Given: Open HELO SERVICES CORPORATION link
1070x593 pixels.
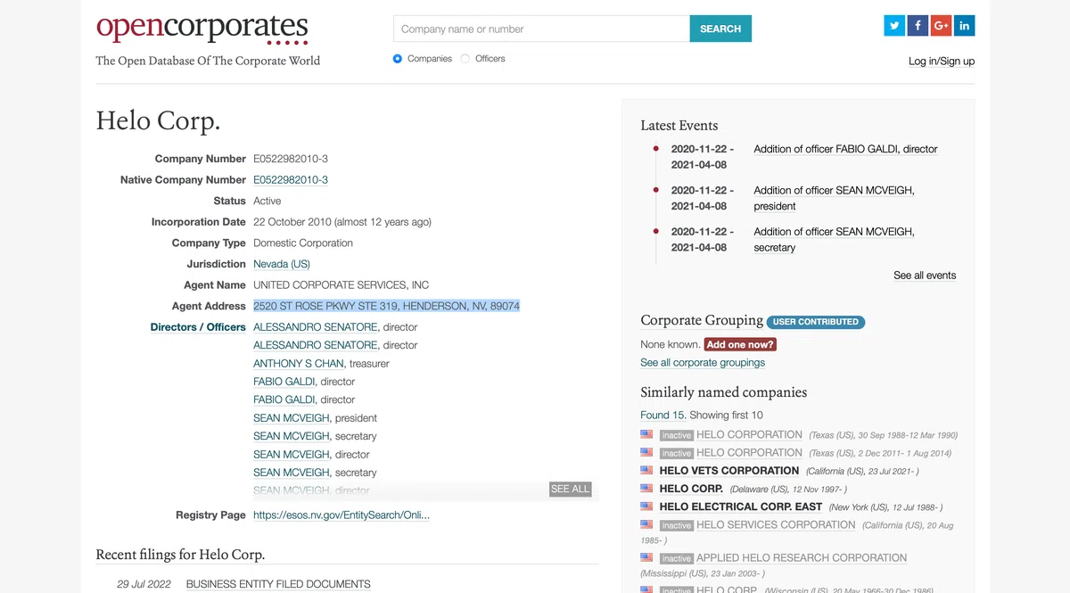Looking at the screenshot, I should 776,525.
